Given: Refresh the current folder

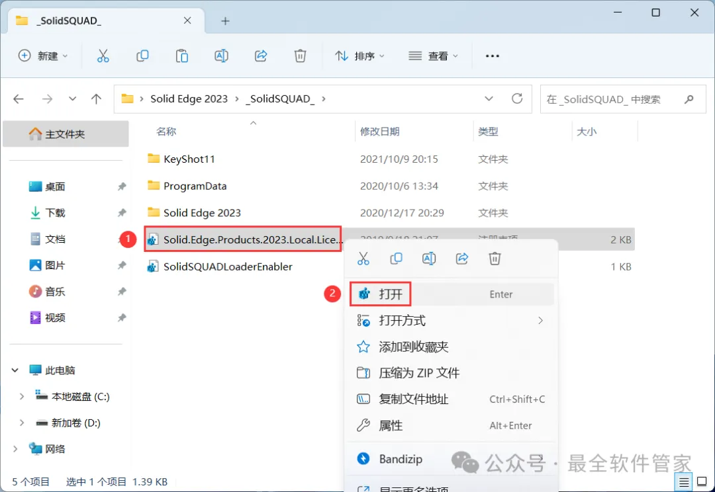Looking at the screenshot, I should click(517, 99).
